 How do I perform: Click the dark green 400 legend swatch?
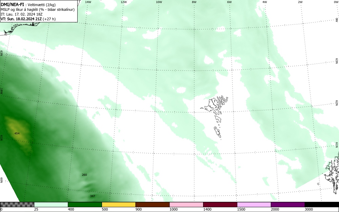coord(85,205)
